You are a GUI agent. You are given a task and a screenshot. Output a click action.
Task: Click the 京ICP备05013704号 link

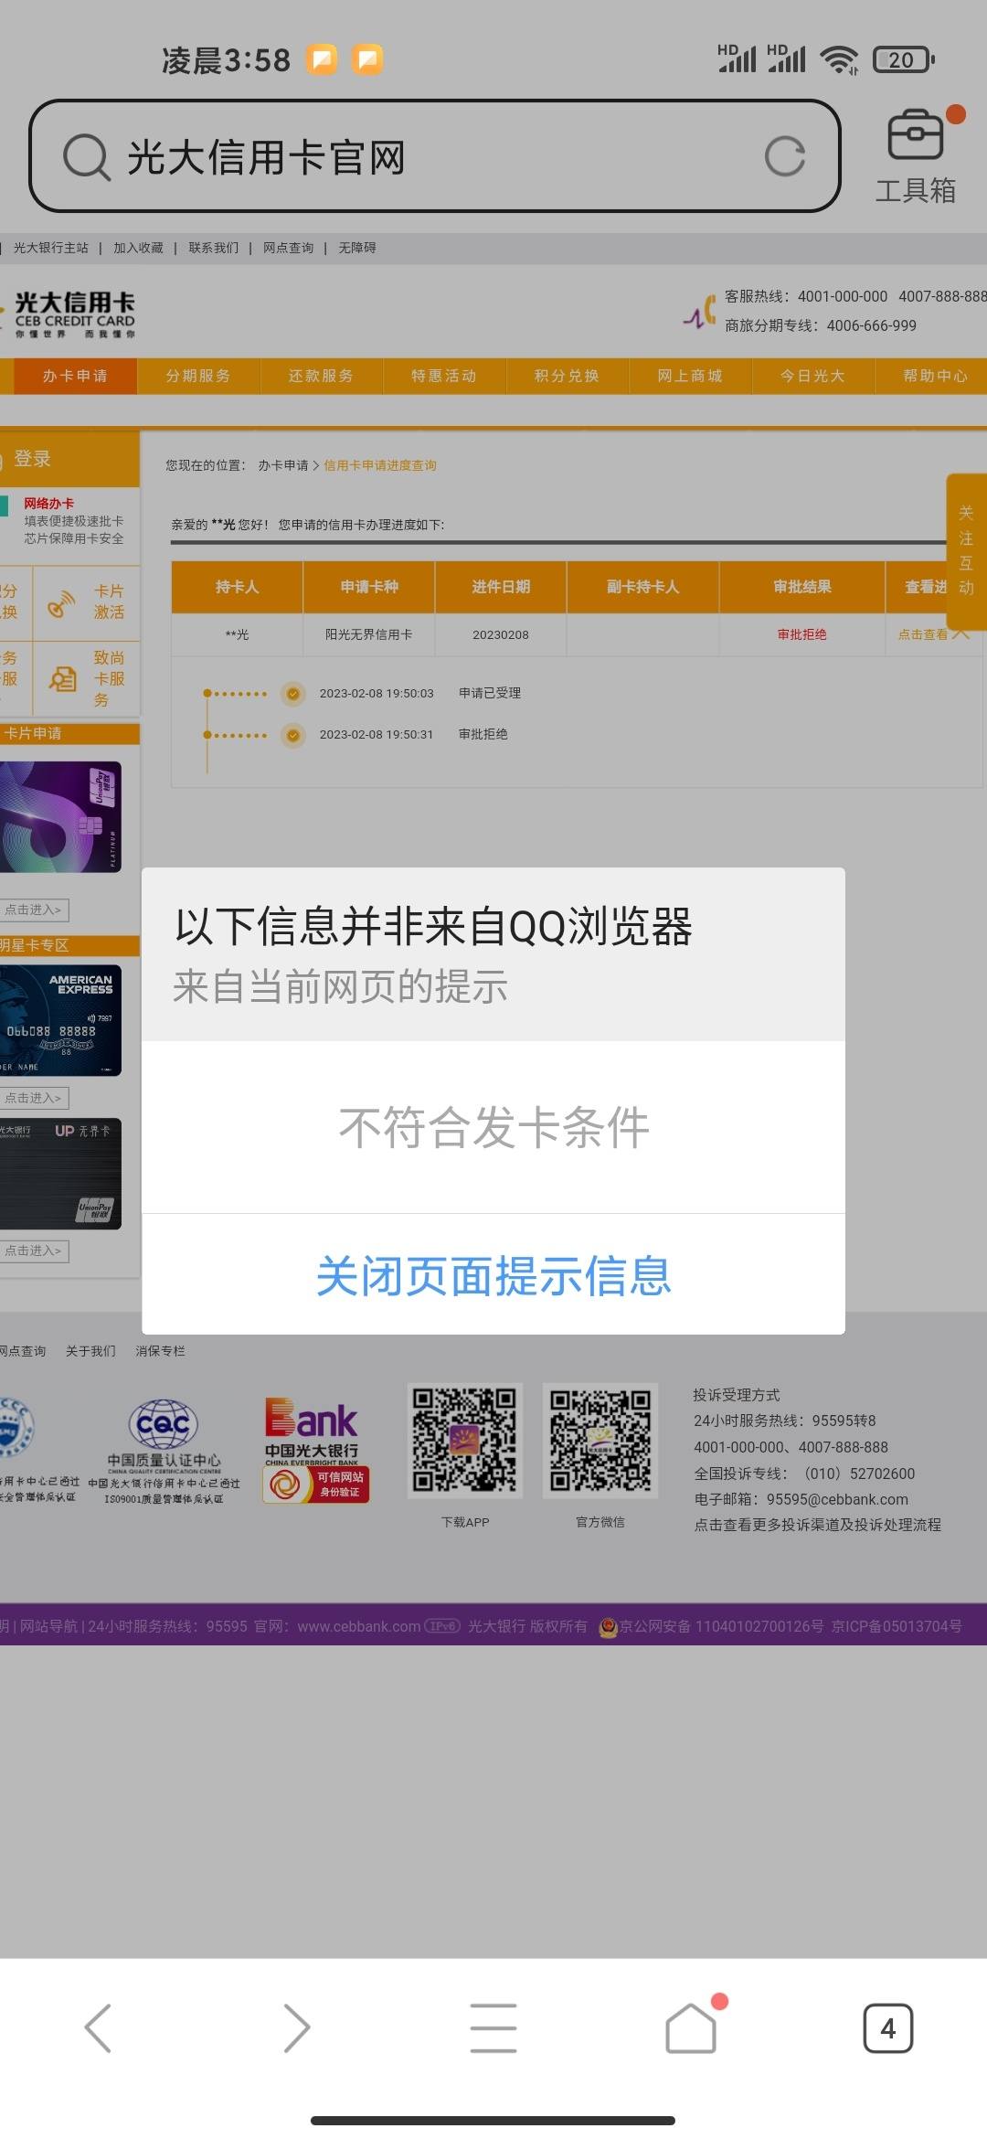897,1626
